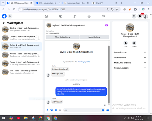
Task: Open the Extensions puzzle icon
Action: click(135, 9)
